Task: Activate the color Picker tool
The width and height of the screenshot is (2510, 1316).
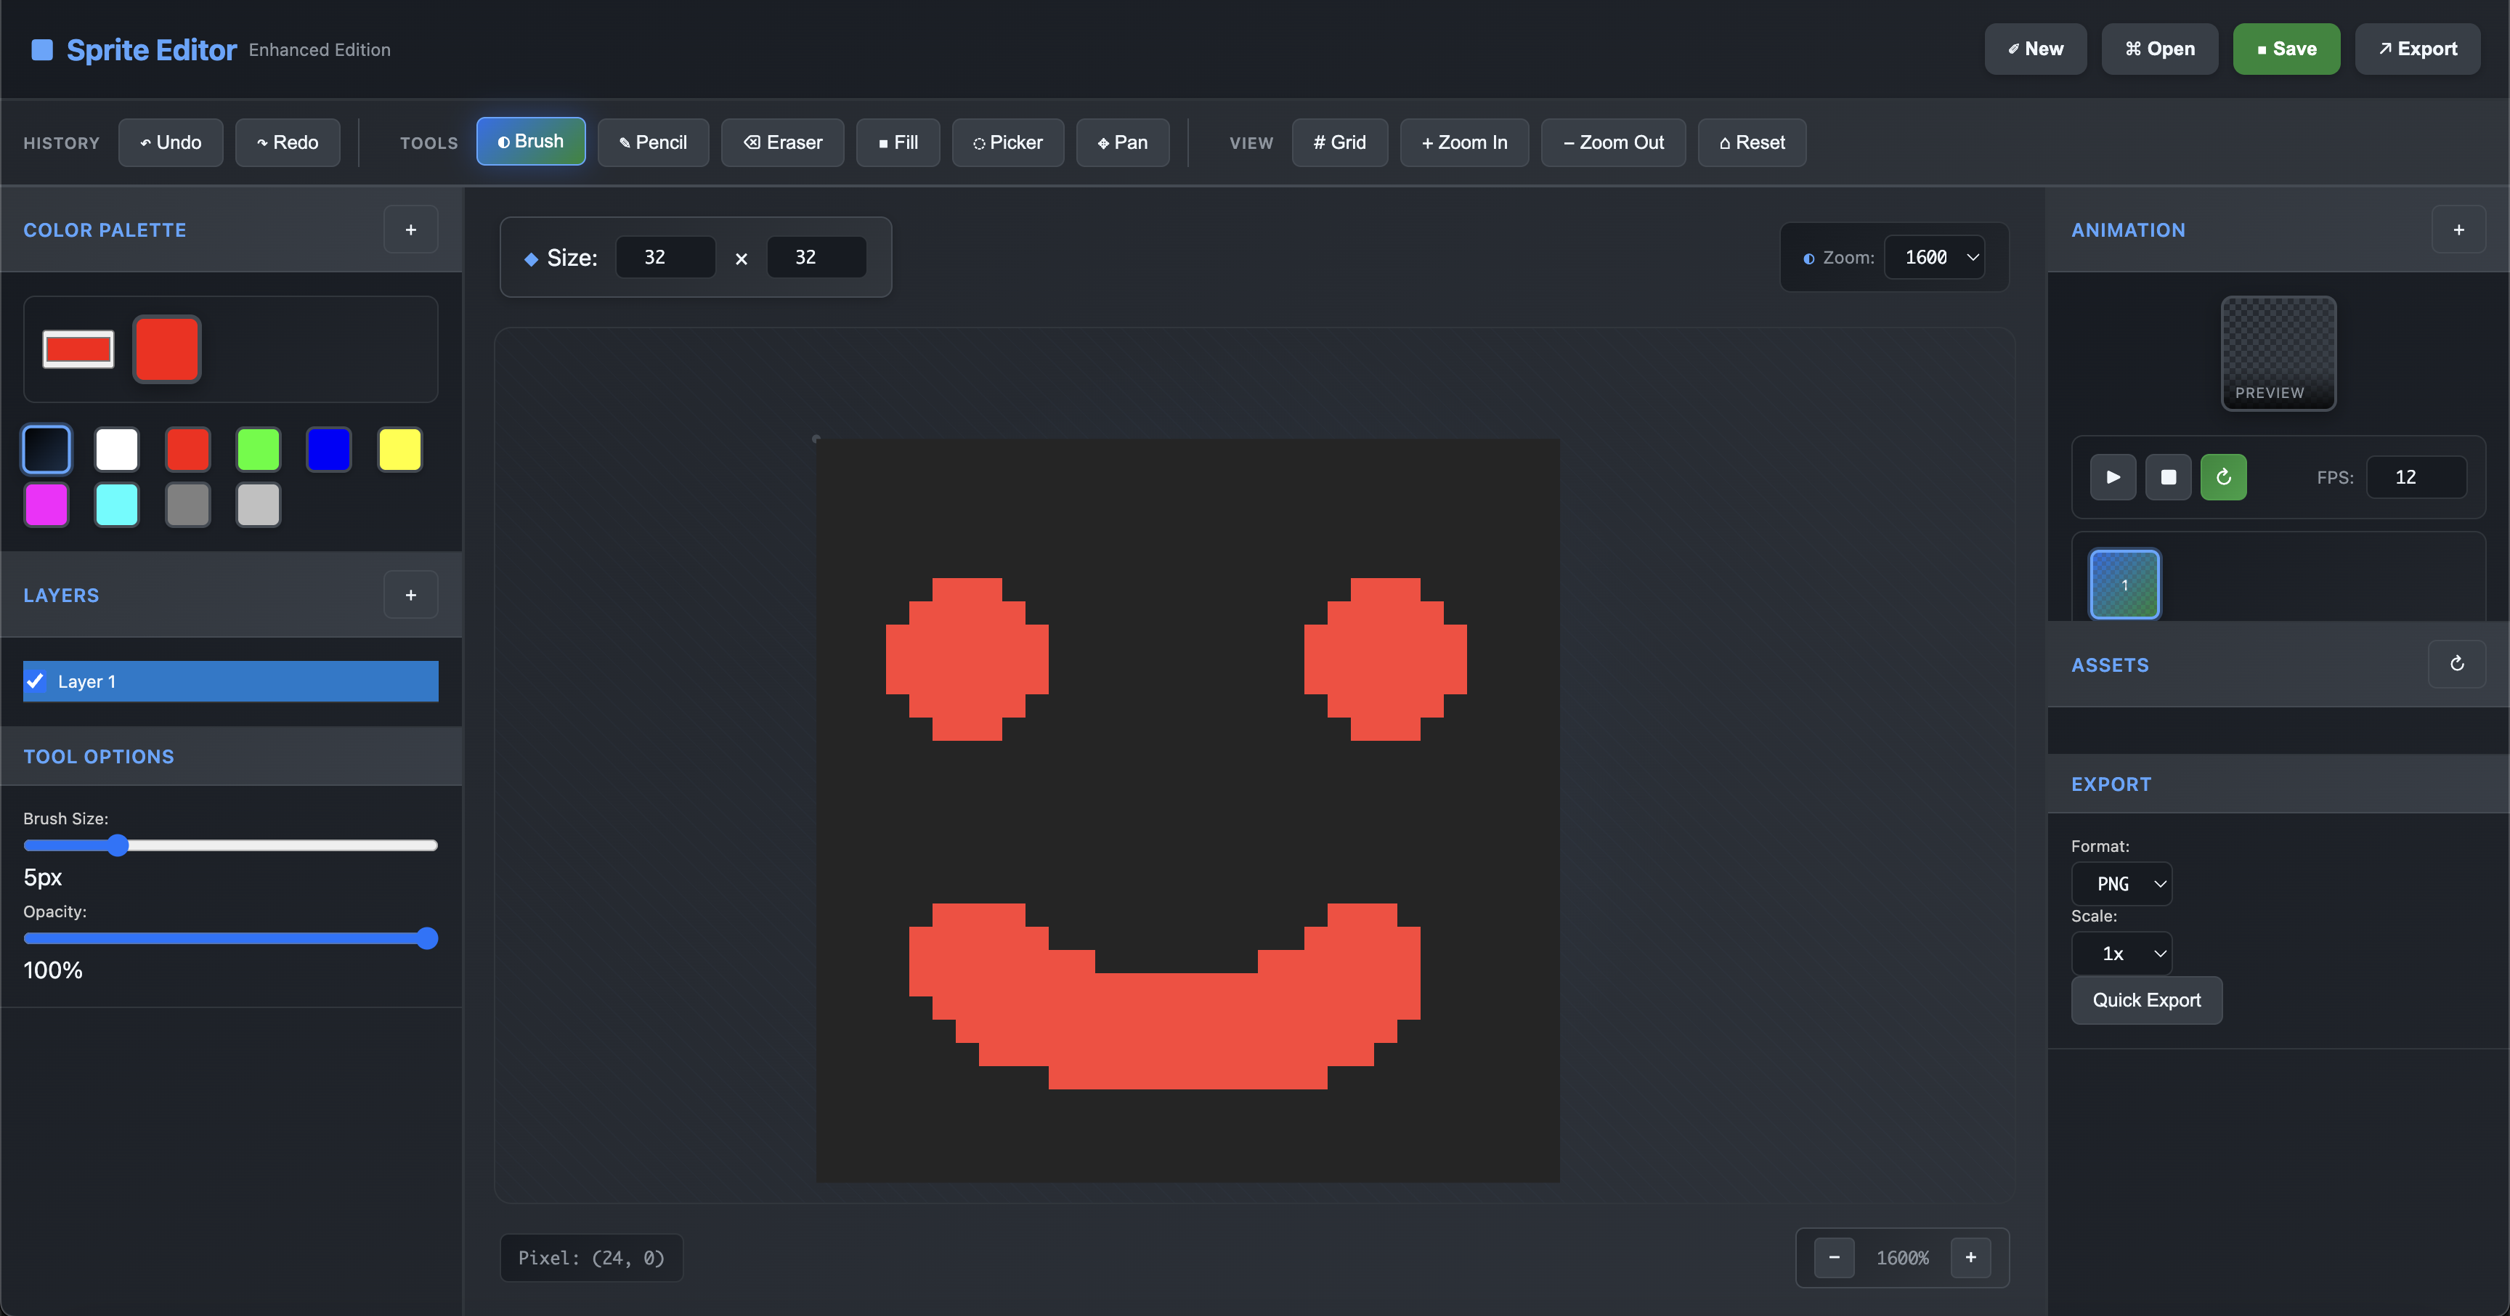Action: click(x=1007, y=142)
